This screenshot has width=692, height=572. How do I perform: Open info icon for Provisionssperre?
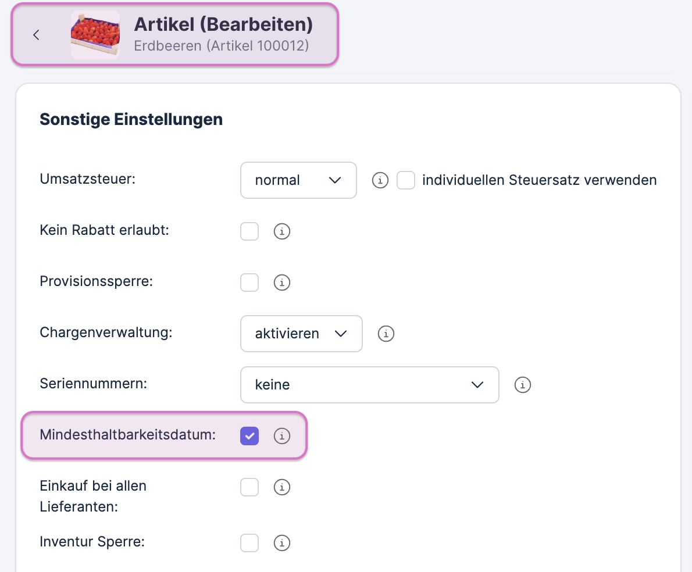[x=282, y=283]
